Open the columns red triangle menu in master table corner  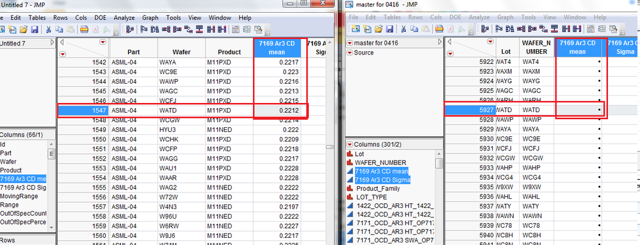(x=490, y=42)
